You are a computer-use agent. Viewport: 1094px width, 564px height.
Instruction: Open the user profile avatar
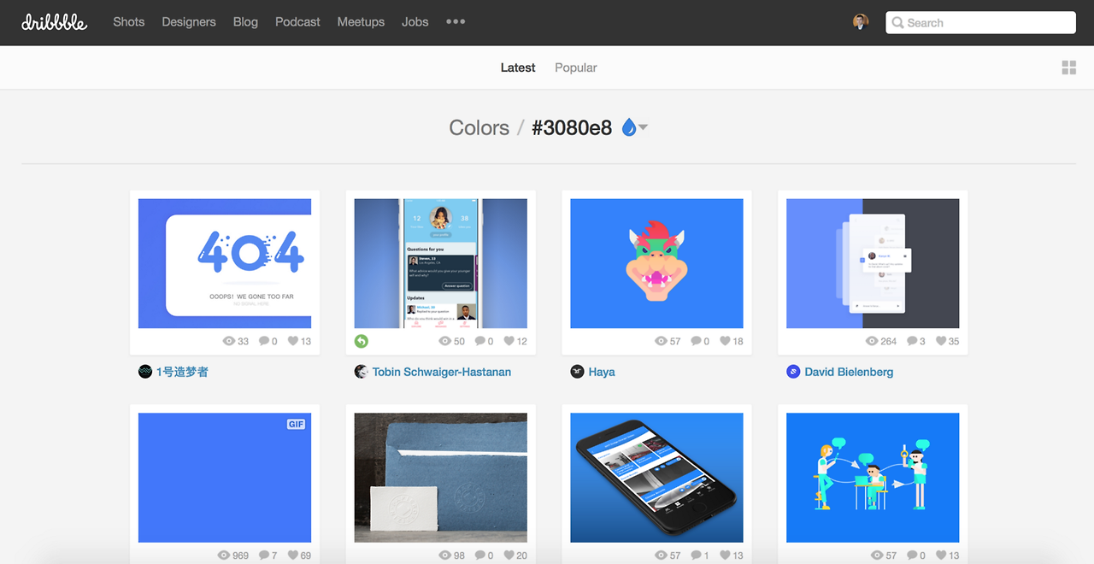tap(861, 22)
